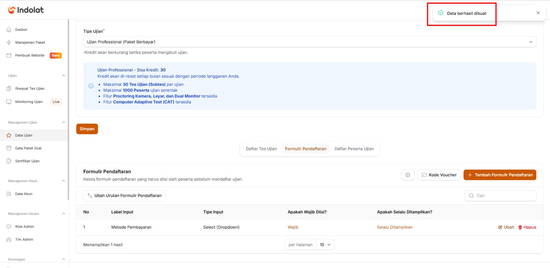The width and height of the screenshot is (550, 268).
Task: Click the Sertifikat Ujian document icon
Action: [9, 161]
